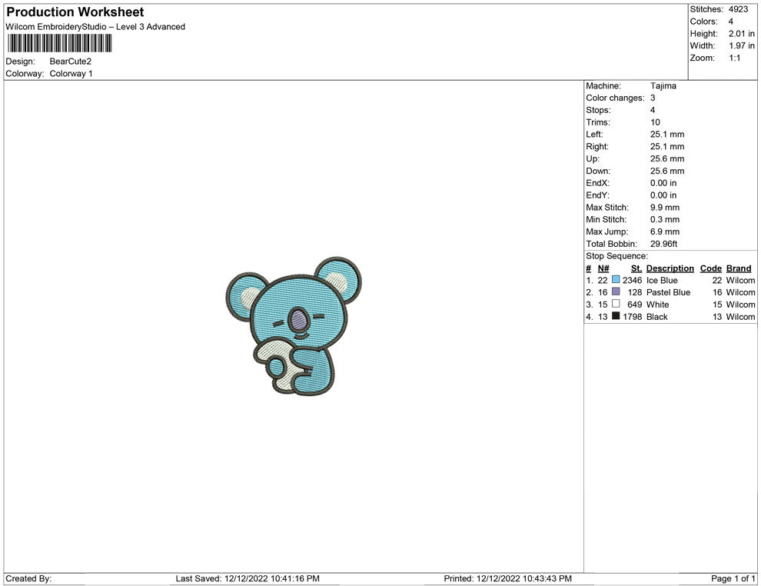Click the St. column header
This screenshot has width=761, height=586.
point(636,268)
